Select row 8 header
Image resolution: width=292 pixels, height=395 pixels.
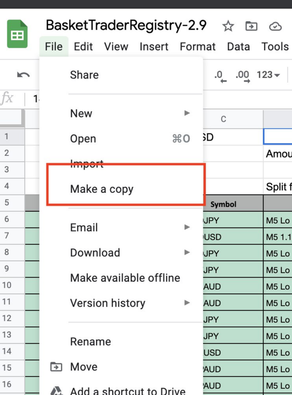click(x=12, y=252)
